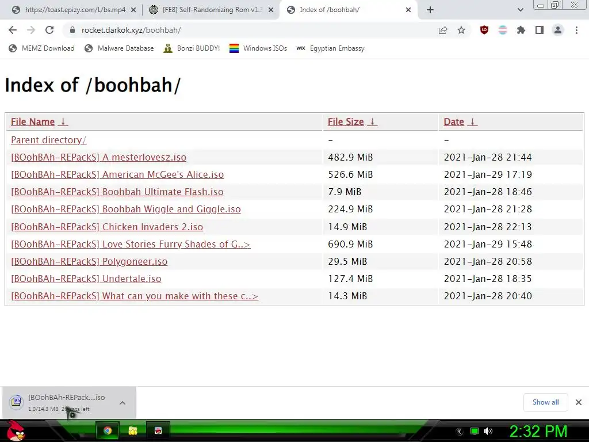Image resolution: width=589 pixels, height=442 pixels.
Task: Click the striped flag extension icon
Action: point(503,30)
